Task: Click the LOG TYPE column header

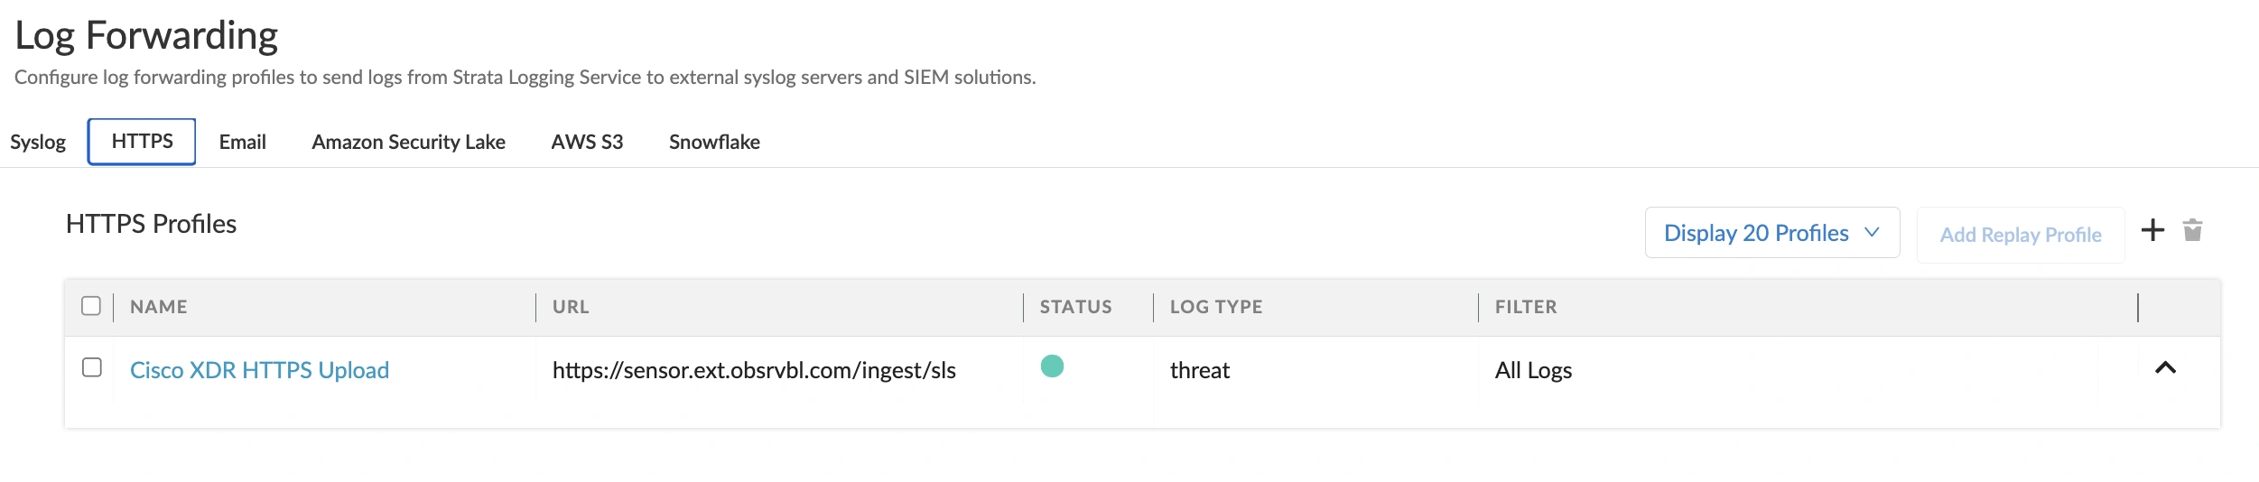Action: pos(1216,307)
